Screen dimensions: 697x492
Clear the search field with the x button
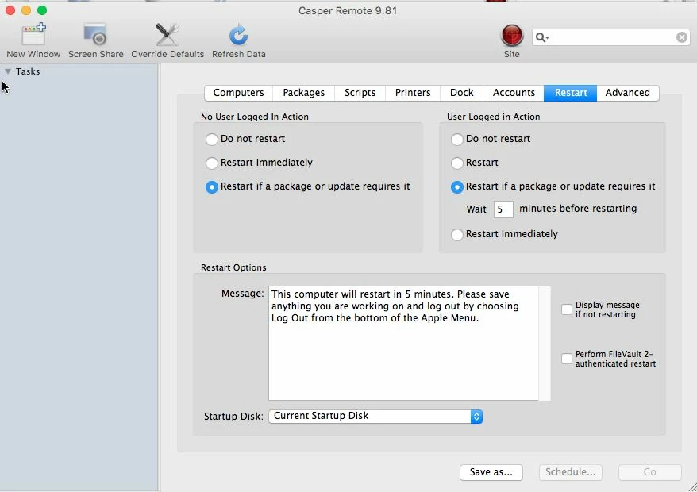click(681, 37)
